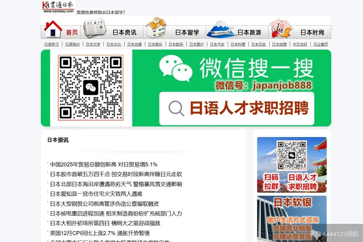Click the headline about 美国12月CPI上涨
This screenshot has width=363, height=242.
click(x=100, y=233)
